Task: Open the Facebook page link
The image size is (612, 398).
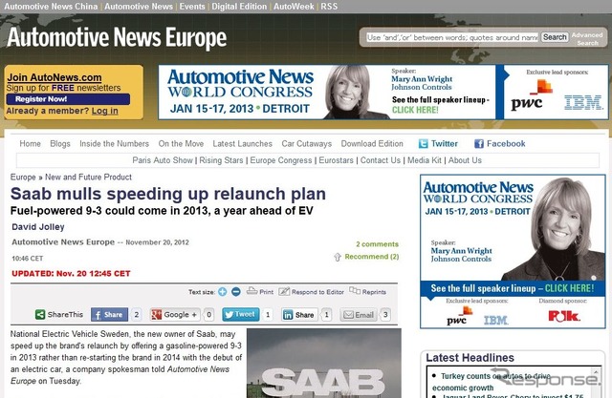Action: click(x=499, y=144)
